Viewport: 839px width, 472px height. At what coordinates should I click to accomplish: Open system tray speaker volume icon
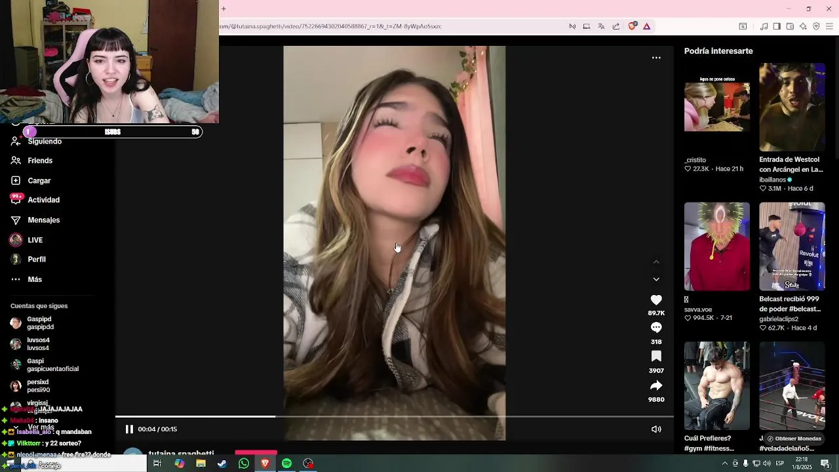coord(766,463)
